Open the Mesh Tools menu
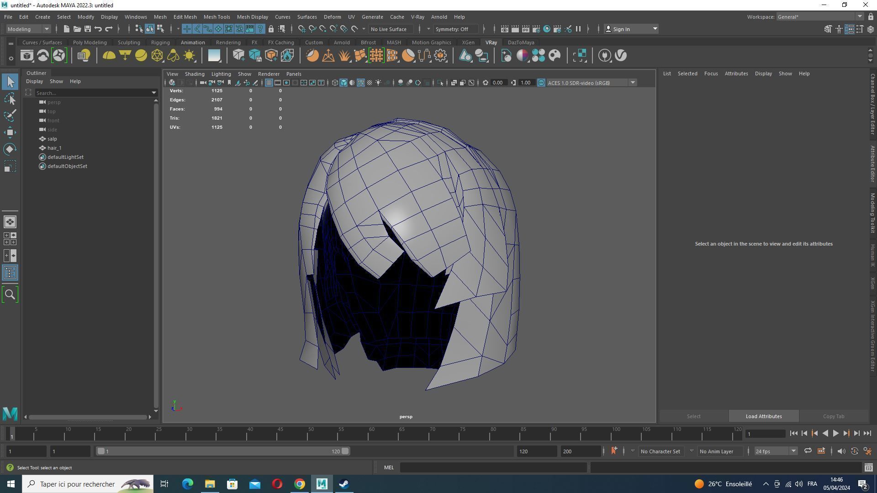The height and width of the screenshot is (493, 877). [x=217, y=17]
